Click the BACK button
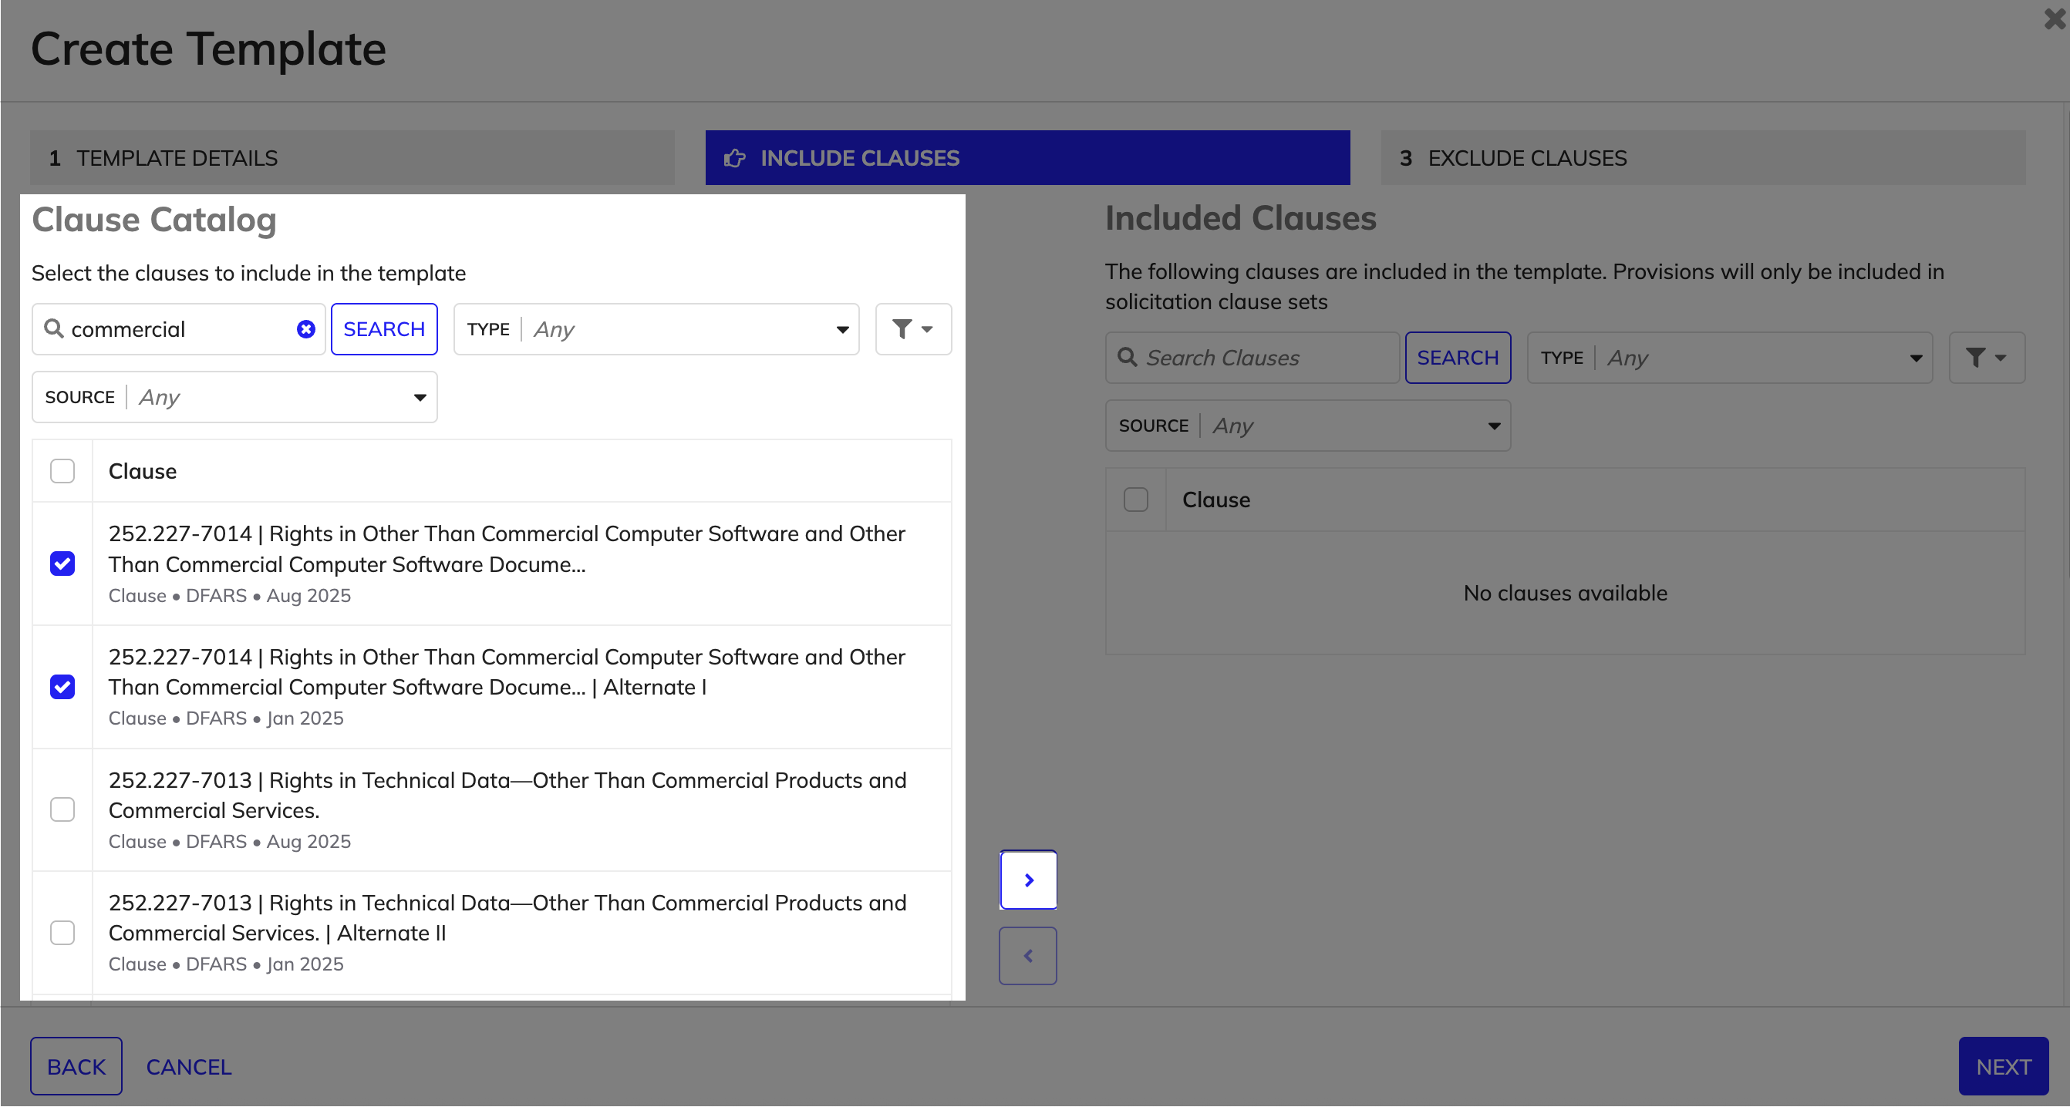This screenshot has height=1107, width=2070. click(x=76, y=1067)
